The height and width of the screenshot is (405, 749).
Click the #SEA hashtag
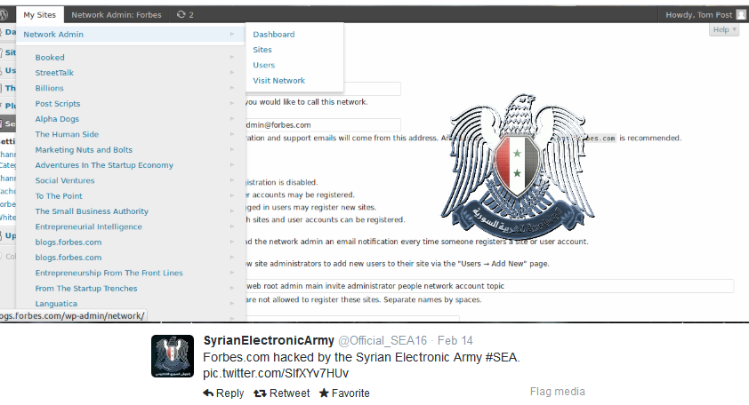[x=501, y=357]
